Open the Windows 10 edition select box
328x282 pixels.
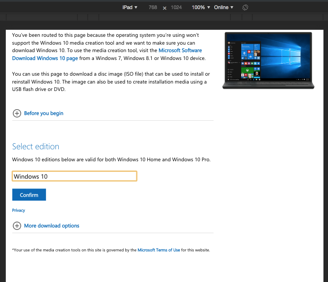click(x=74, y=176)
